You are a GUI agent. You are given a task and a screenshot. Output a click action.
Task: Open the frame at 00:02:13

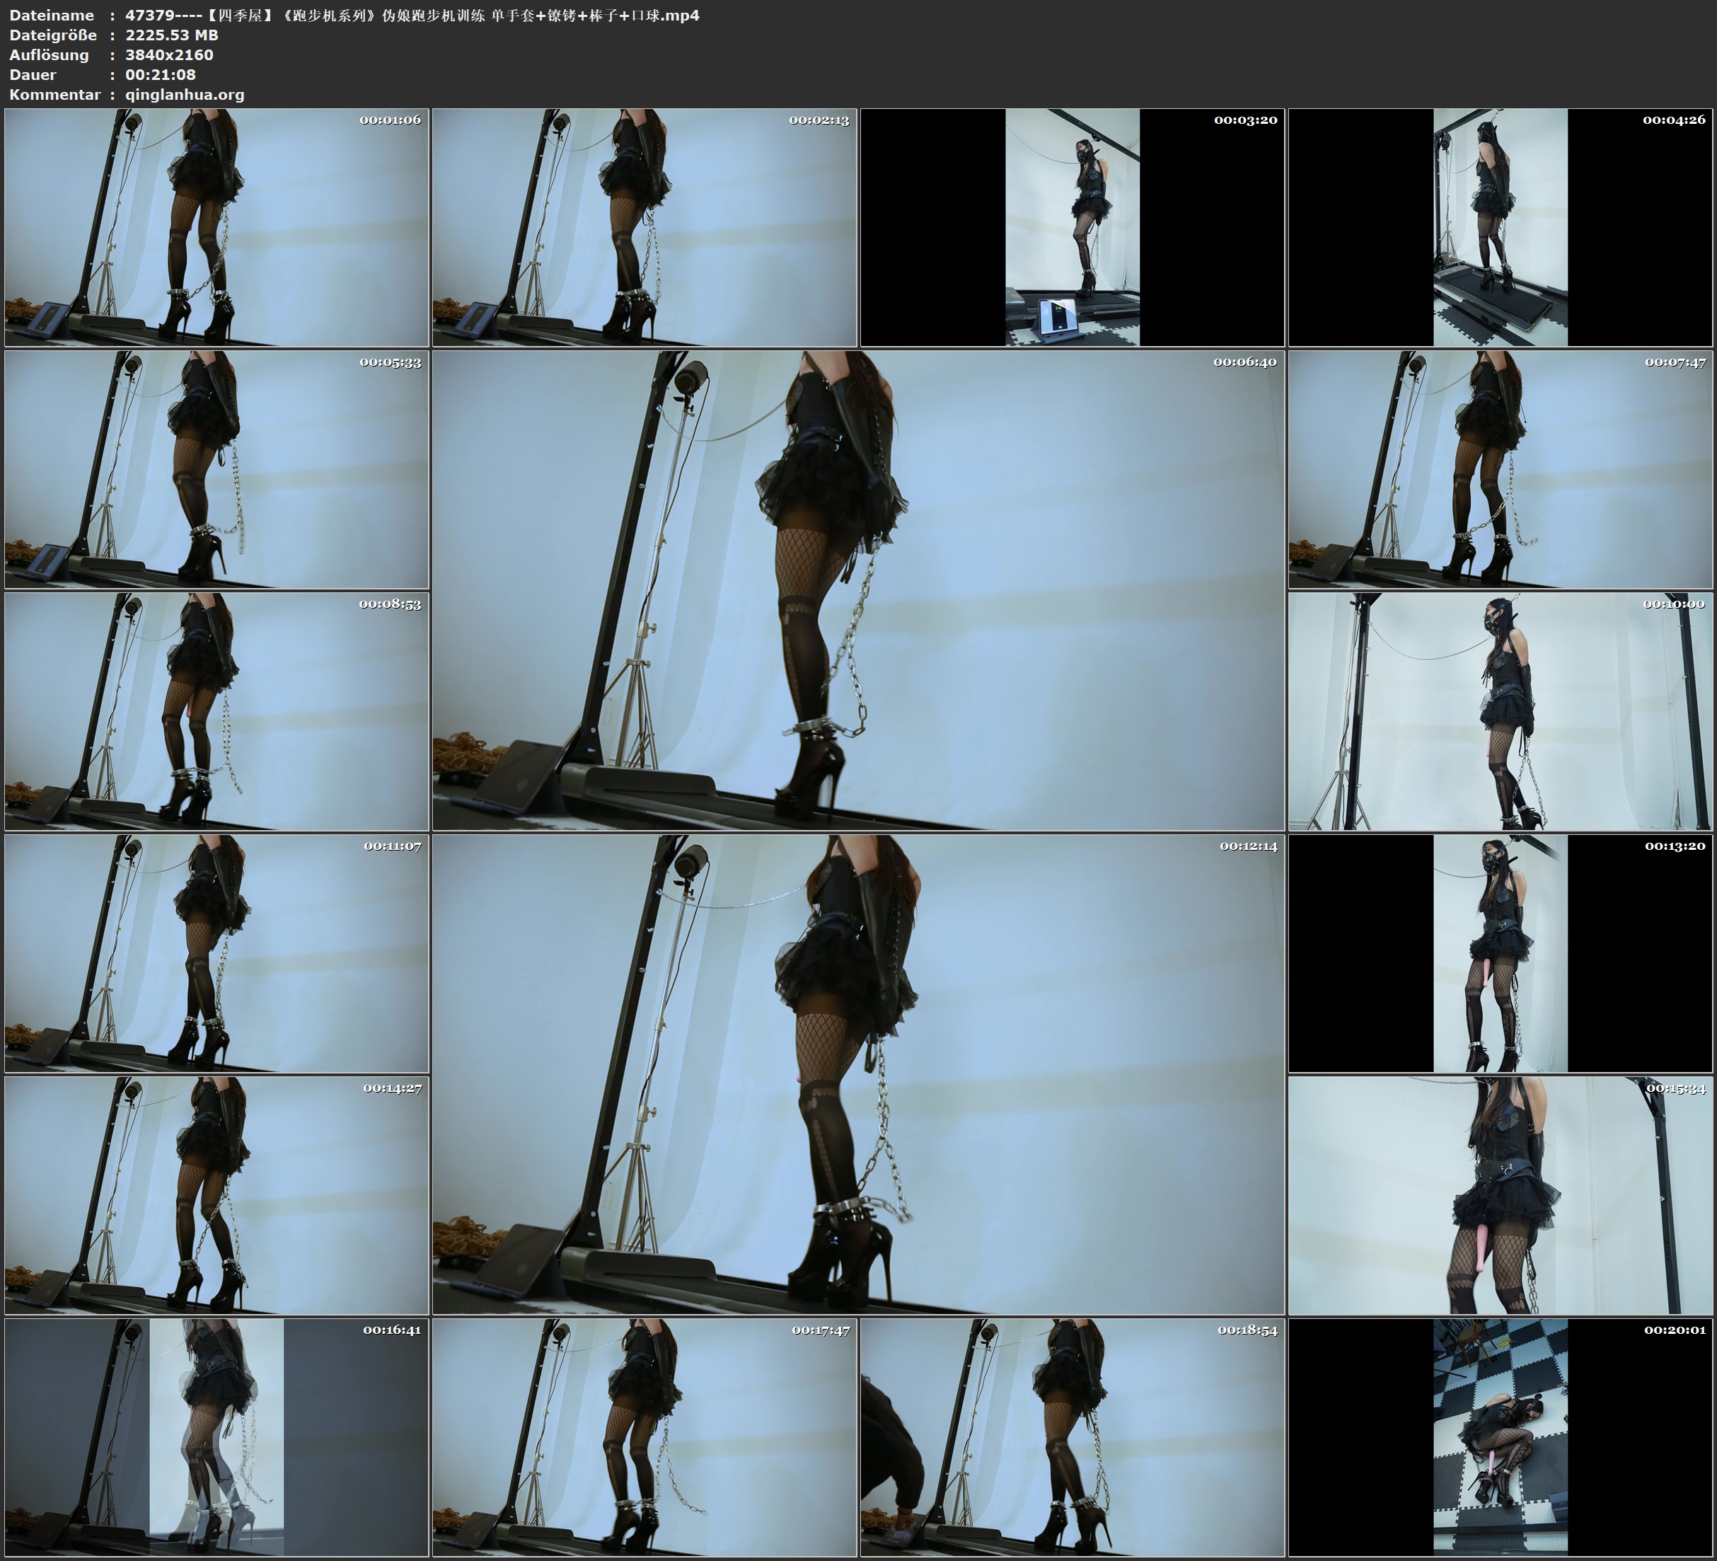pyautogui.click(x=644, y=226)
